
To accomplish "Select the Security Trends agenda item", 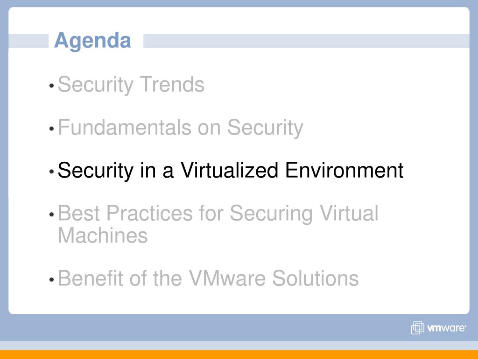I will pos(131,85).
